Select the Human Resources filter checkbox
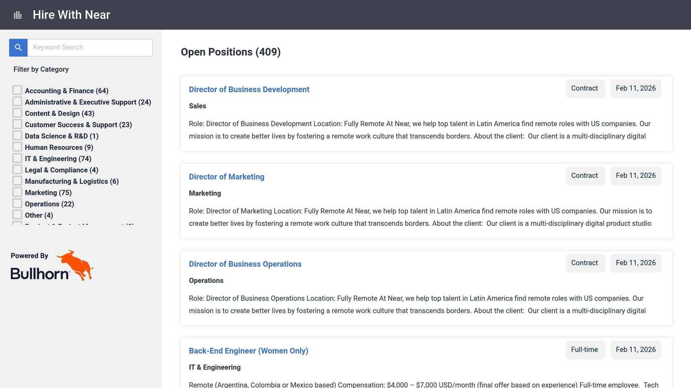The width and height of the screenshot is (691, 388). coord(17,147)
